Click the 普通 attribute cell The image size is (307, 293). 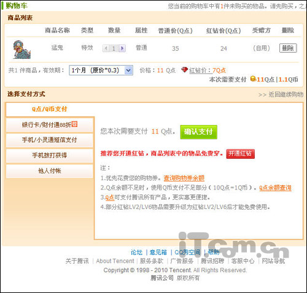[141, 48]
